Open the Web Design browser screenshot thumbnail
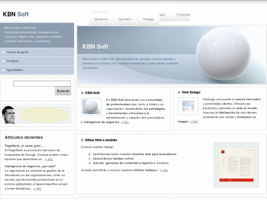 [188, 106]
